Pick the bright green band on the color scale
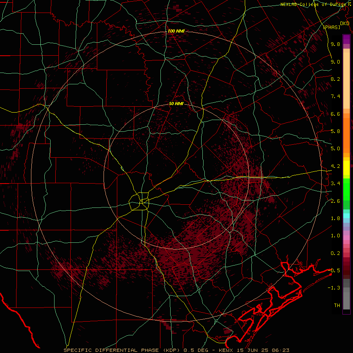Viewport: 353px width, 353px height. (x=346, y=189)
